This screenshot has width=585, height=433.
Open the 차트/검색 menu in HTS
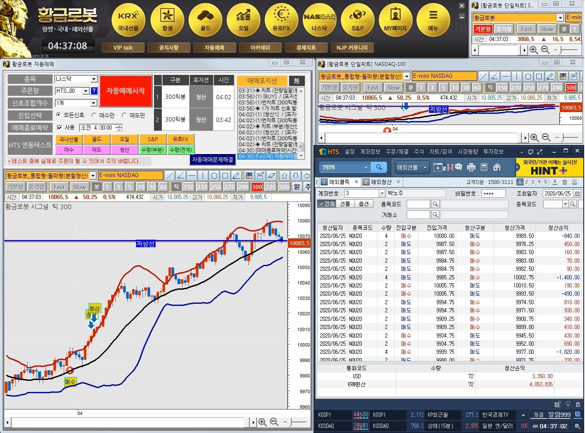point(441,151)
